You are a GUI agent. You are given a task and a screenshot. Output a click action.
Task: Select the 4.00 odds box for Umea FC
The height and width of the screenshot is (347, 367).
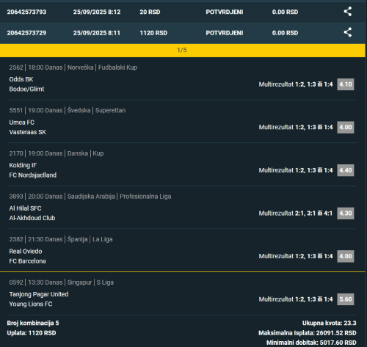coord(346,127)
